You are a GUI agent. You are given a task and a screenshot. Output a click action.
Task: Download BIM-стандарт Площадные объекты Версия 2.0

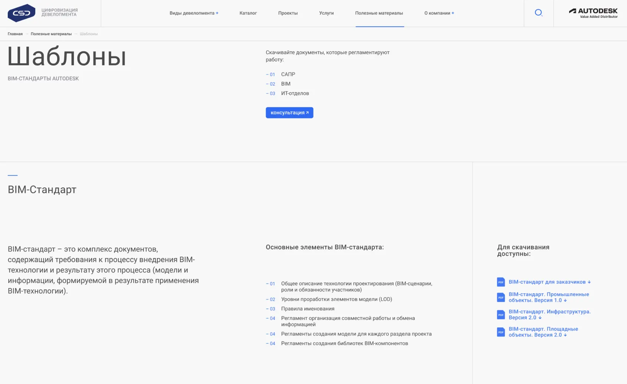[543, 332]
